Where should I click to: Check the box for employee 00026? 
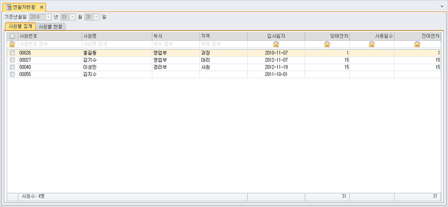pos(12,53)
